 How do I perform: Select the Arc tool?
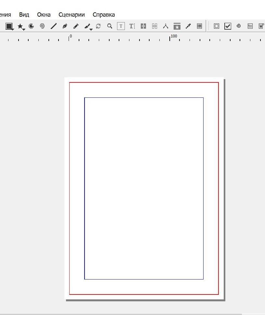(31, 26)
